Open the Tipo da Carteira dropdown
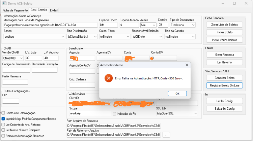Image resolution: width=253 pixels, height=141 pixels. (x=180, y=37)
